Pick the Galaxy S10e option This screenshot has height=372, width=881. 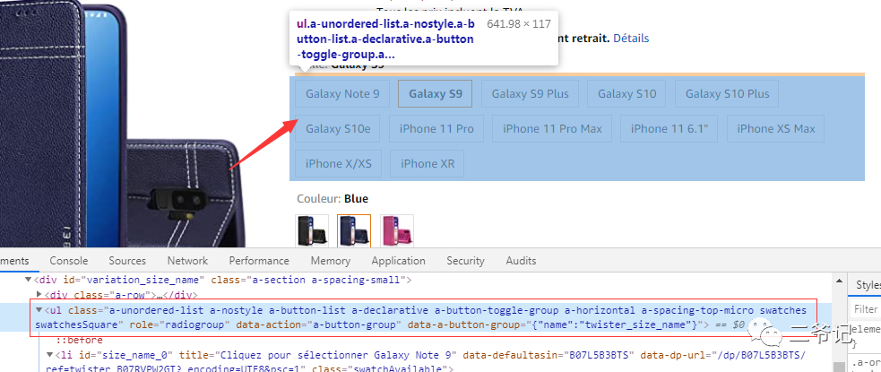pos(338,129)
